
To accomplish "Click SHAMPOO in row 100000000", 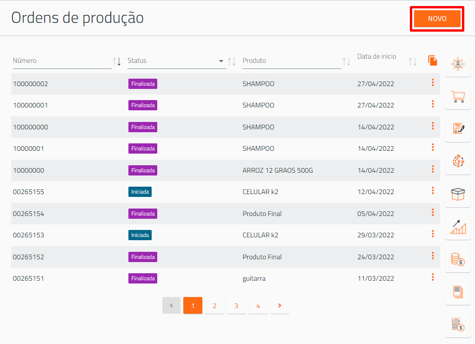I will coord(258,127).
